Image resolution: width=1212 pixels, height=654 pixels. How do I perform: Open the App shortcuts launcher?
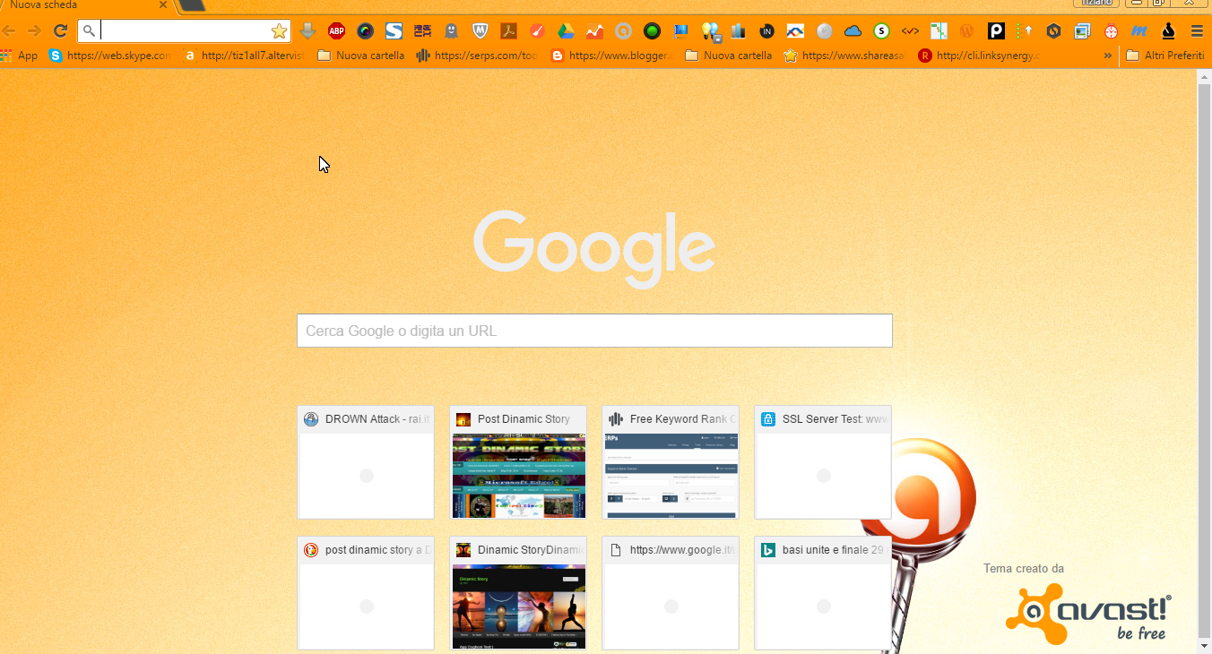[20, 56]
